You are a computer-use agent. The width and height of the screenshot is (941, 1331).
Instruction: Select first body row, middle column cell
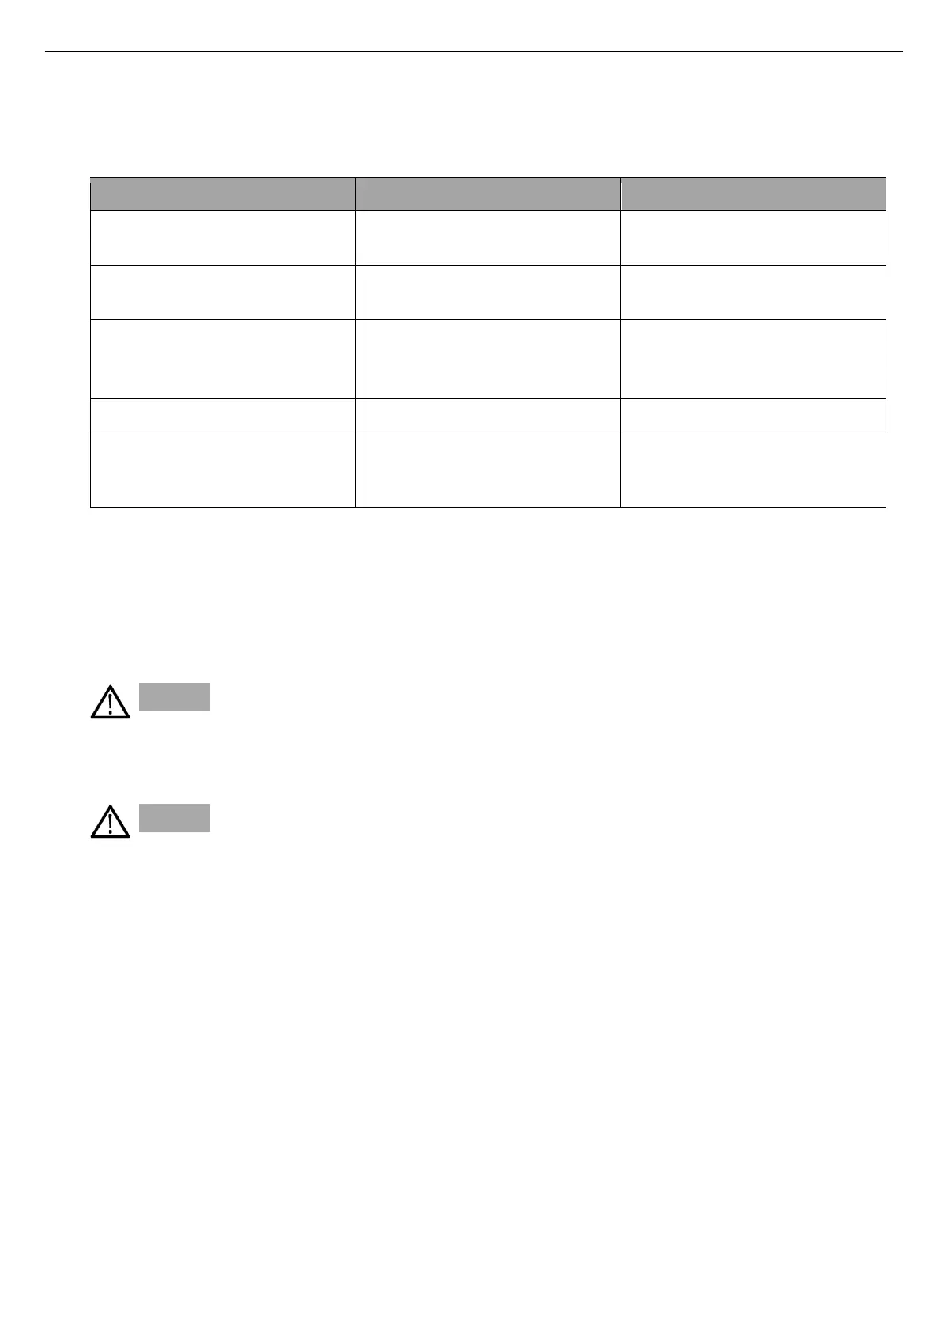point(487,238)
